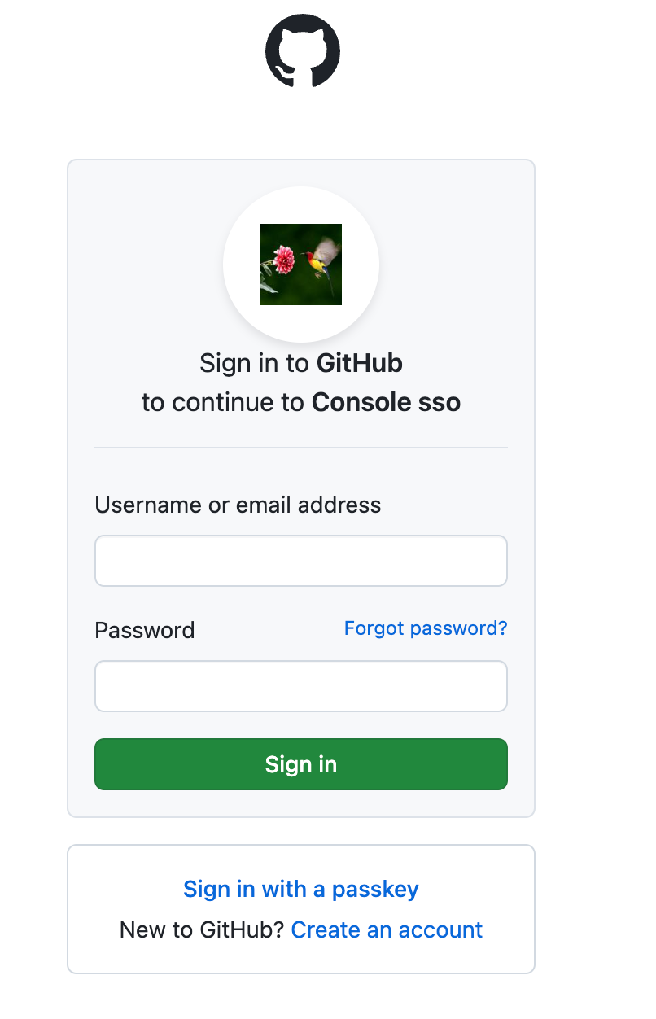The height and width of the screenshot is (1019, 656).
Task: Click the bold Console sso text
Action: pyautogui.click(x=386, y=402)
